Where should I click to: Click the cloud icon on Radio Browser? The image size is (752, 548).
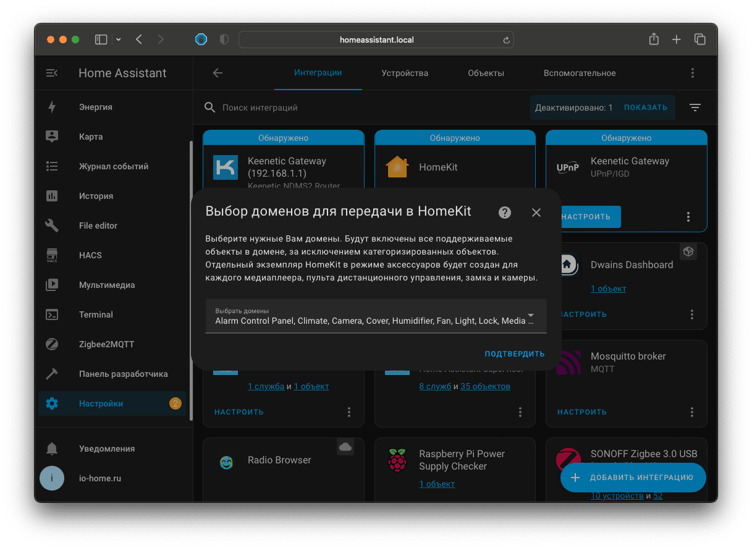tap(345, 447)
